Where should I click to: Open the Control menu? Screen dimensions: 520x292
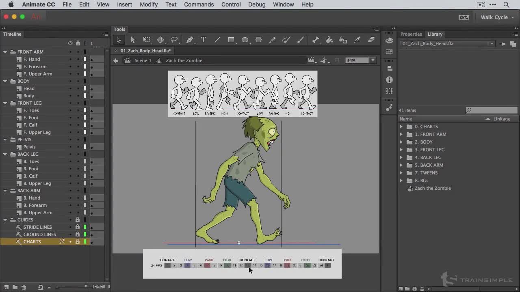[231, 4]
